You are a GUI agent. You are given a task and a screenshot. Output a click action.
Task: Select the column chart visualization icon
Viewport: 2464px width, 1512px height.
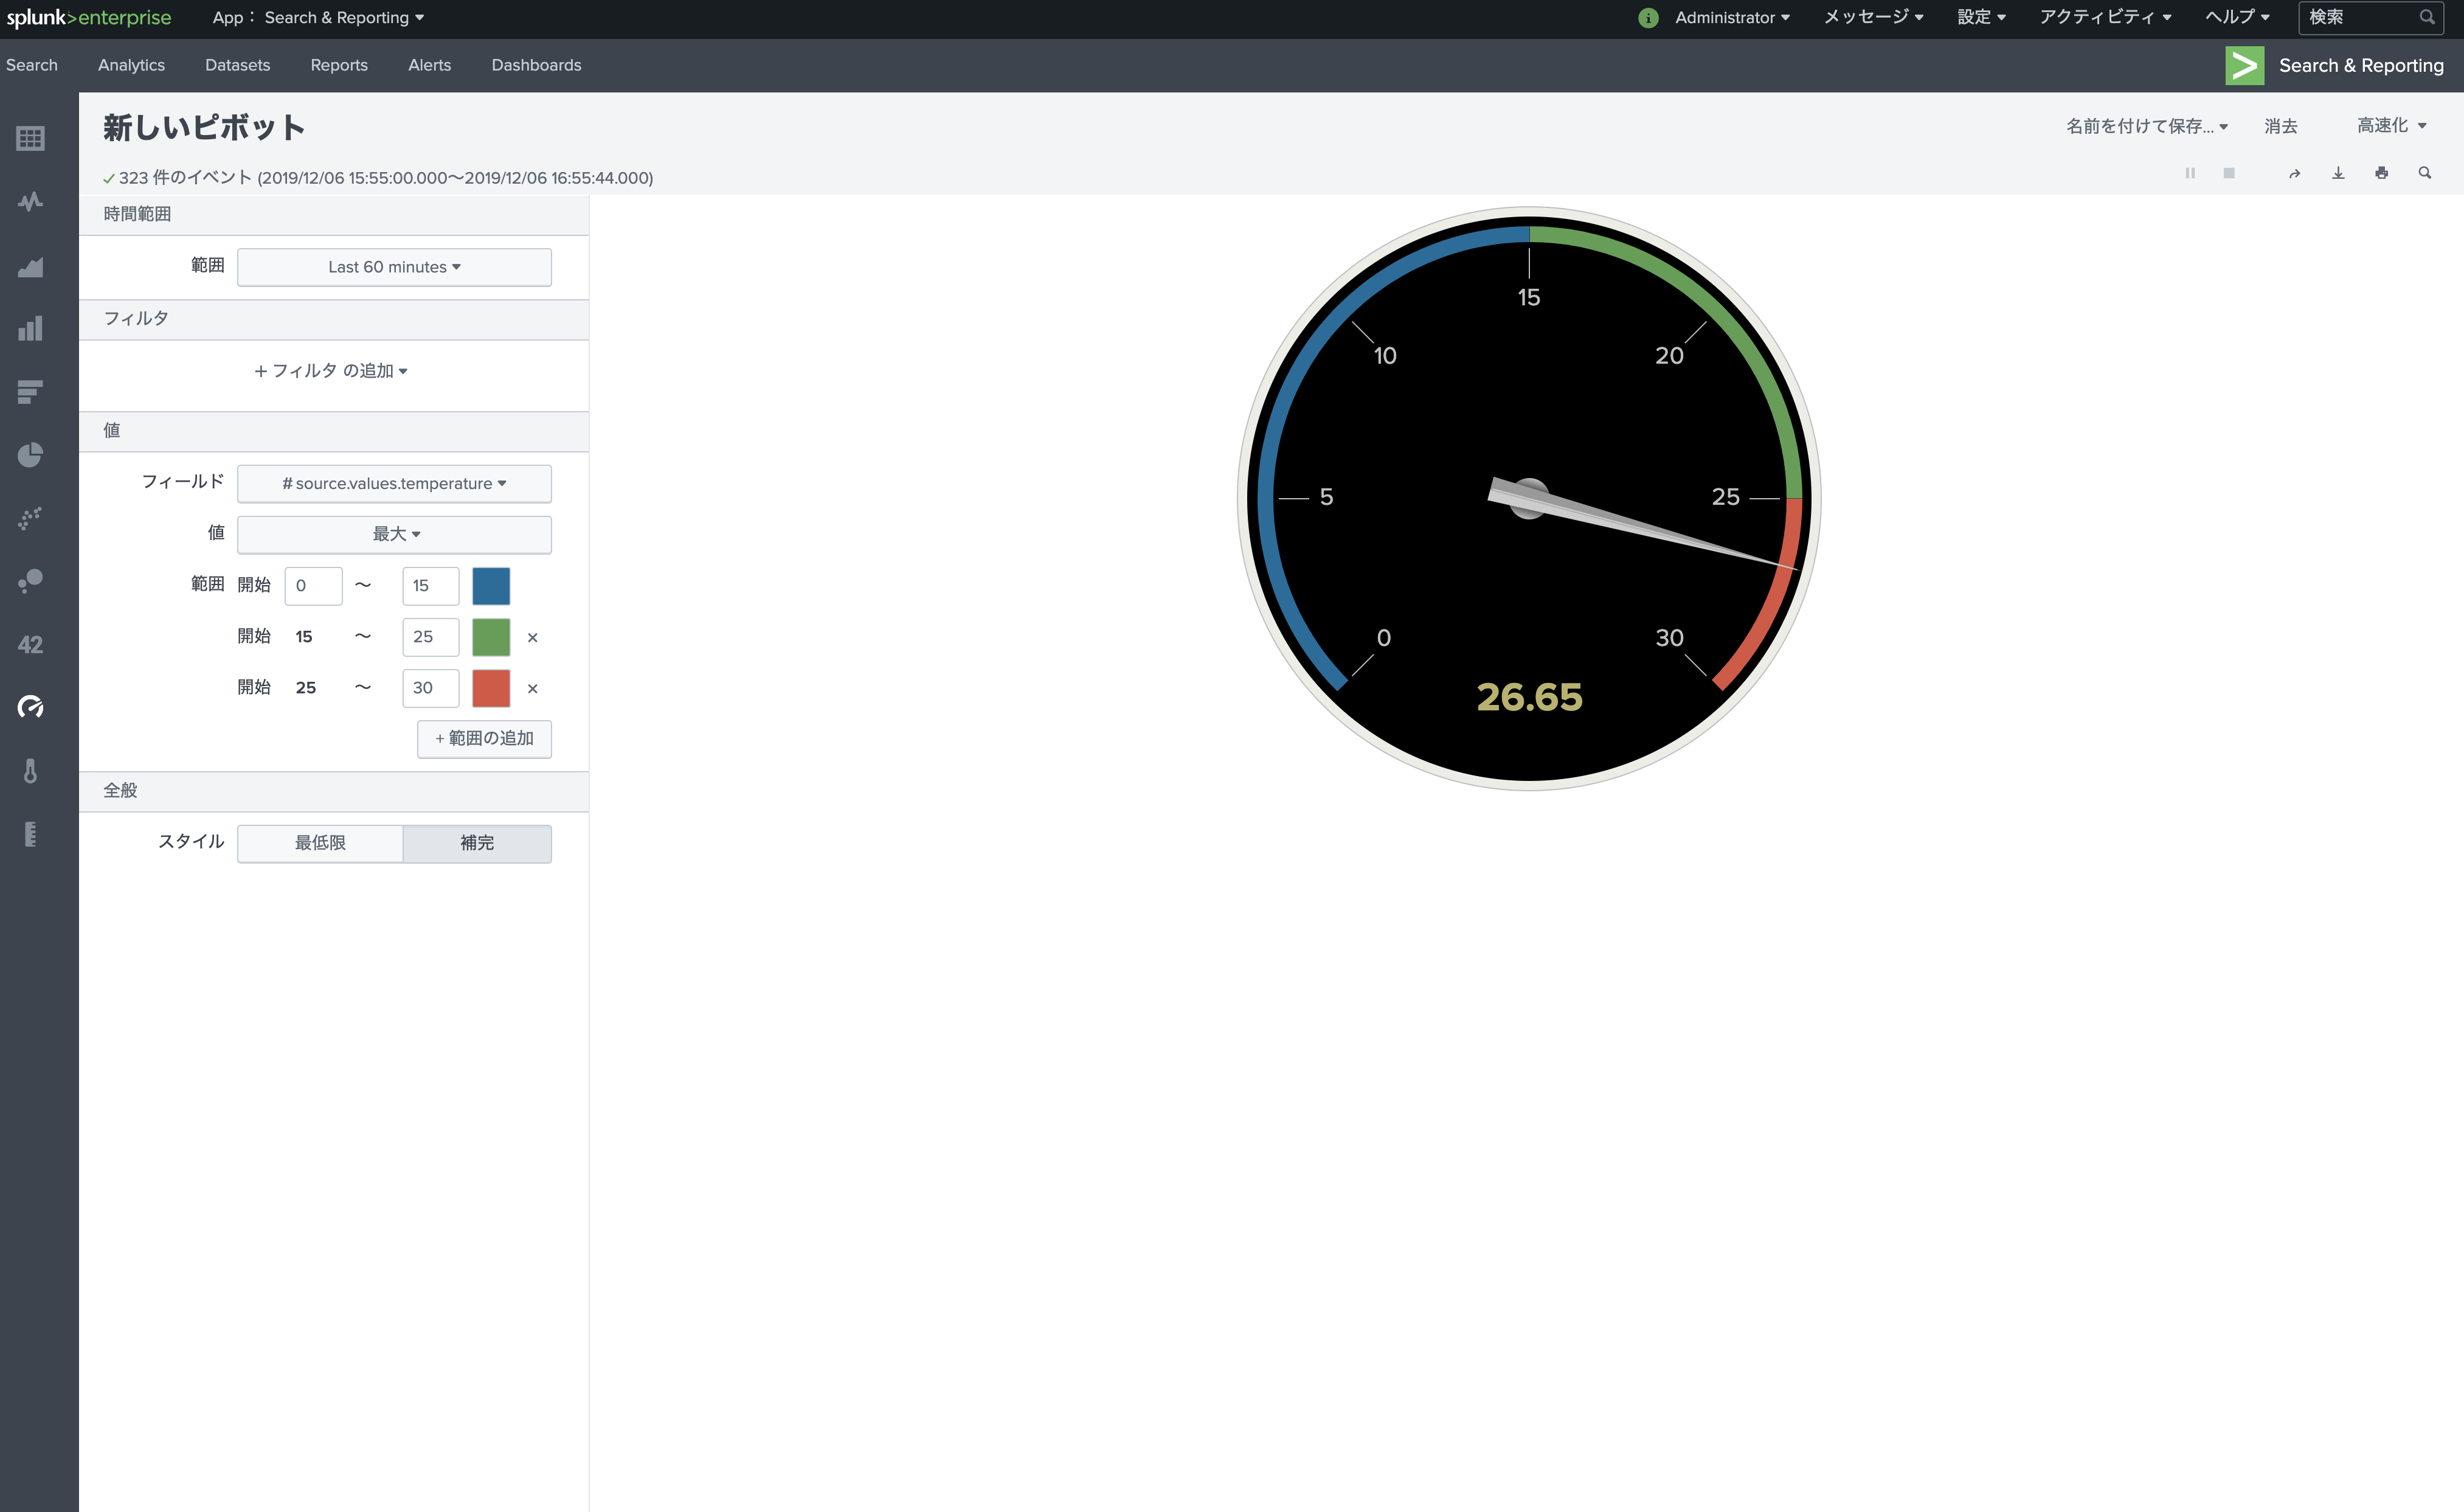[x=30, y=328]
